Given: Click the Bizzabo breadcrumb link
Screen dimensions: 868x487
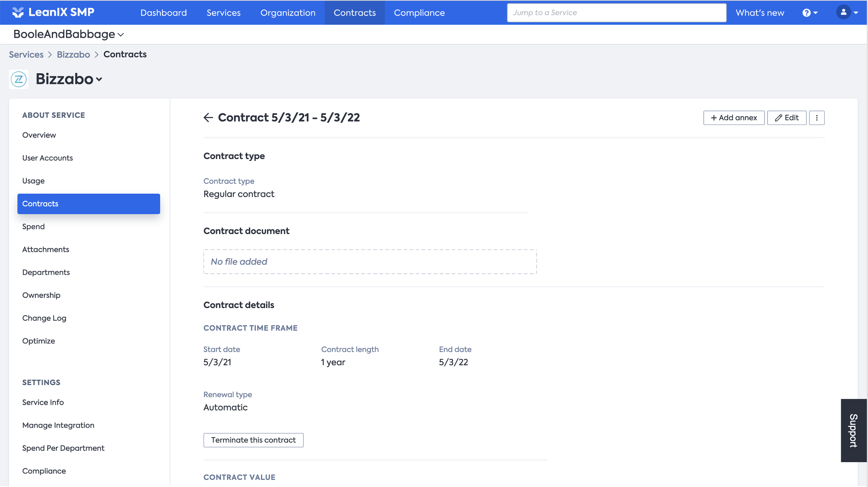Looking at the screenshot, I should (73, 54).
